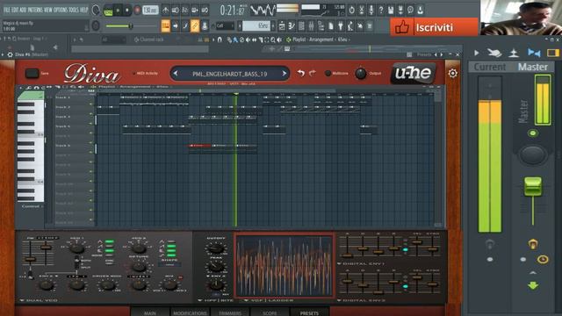
Task: Click one-click audio recording microphone icon
Action: [x=371, y=10]
